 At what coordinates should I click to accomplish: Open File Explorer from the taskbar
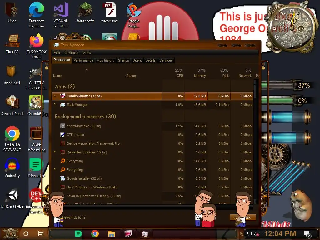coord(112,234)
